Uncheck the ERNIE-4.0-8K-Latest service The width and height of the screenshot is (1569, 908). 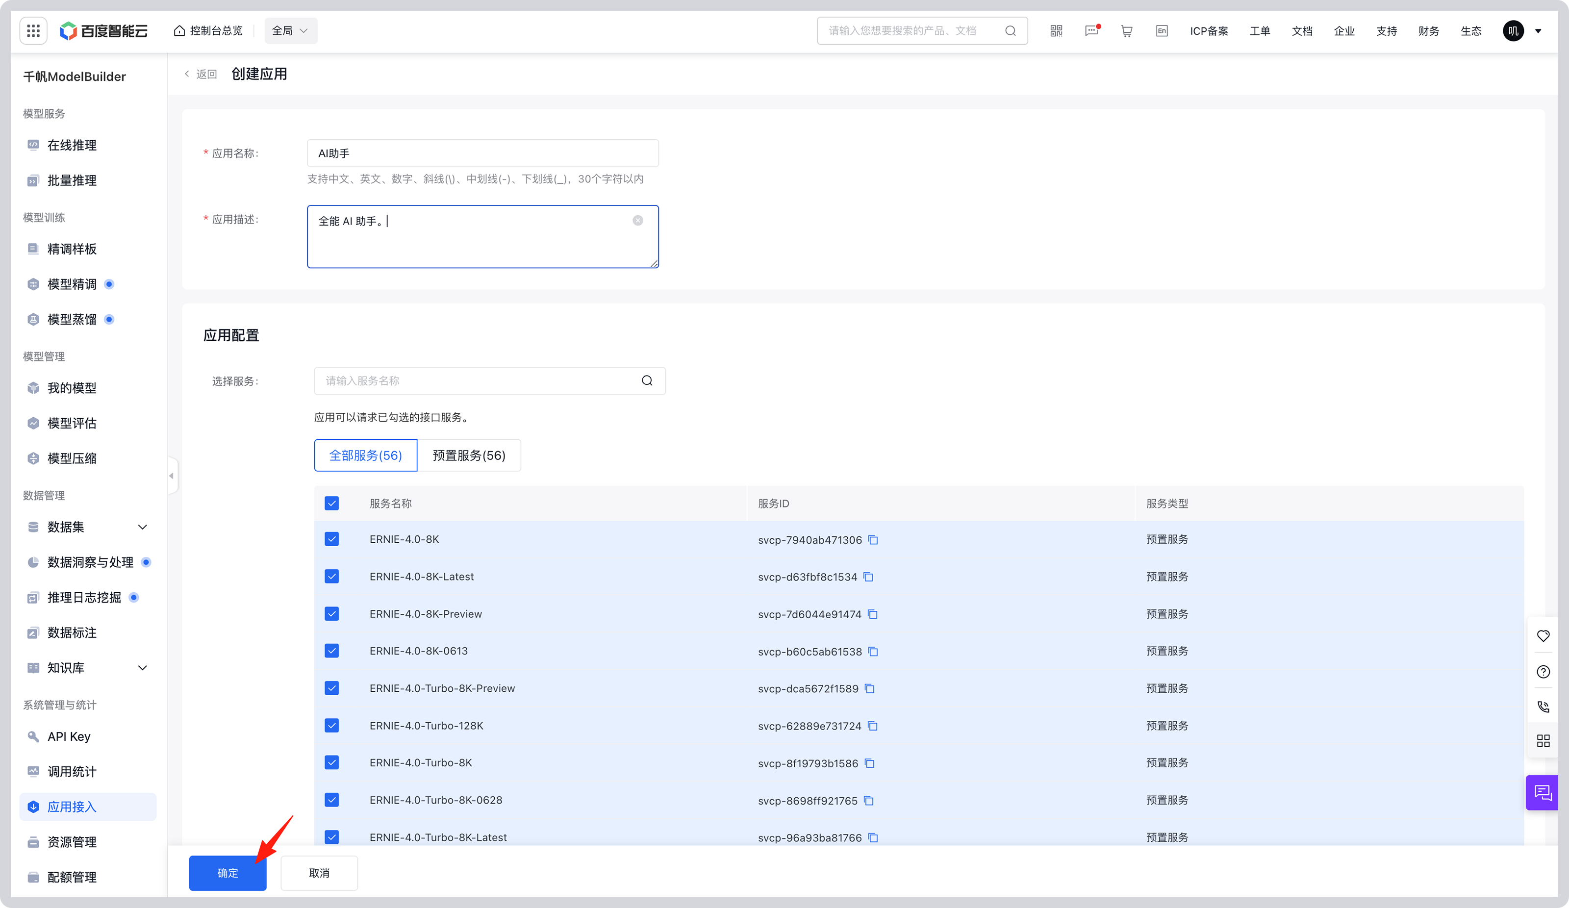point(332,577)
